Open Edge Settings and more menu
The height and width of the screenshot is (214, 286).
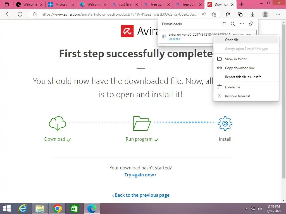278,14
